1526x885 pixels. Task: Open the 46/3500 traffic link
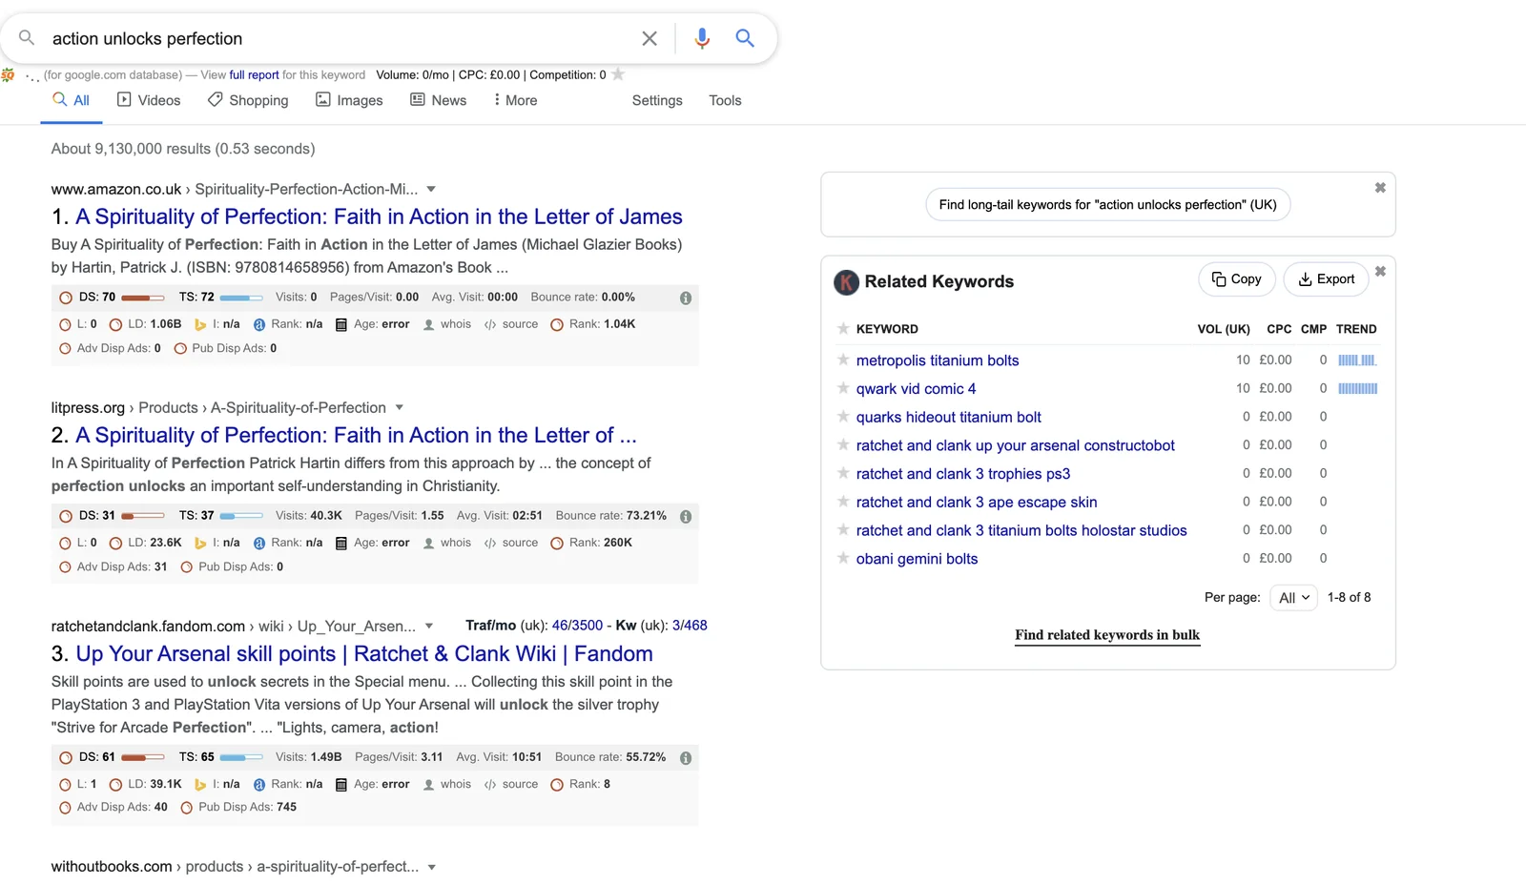pyautogui.click(x=577, y=626)
